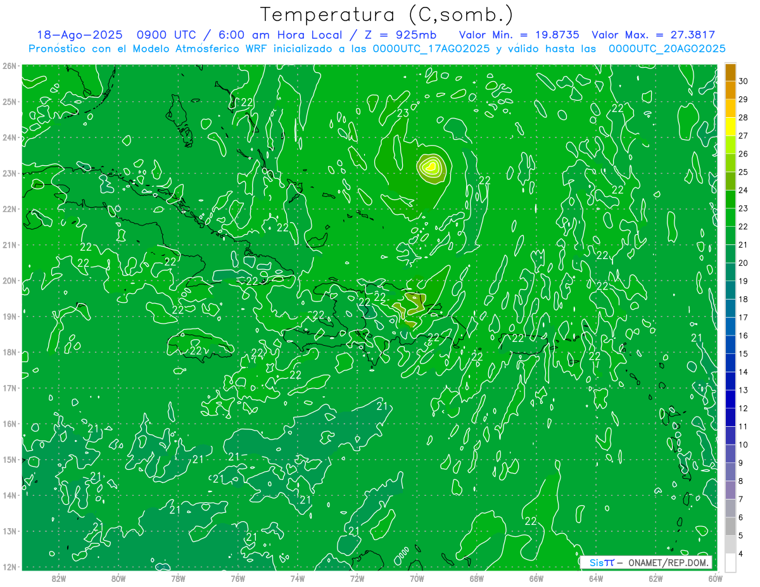
Task: Click the title 'Temperatura (C,somb.)'
Action: pyautogui.click(x=387, y=15)
